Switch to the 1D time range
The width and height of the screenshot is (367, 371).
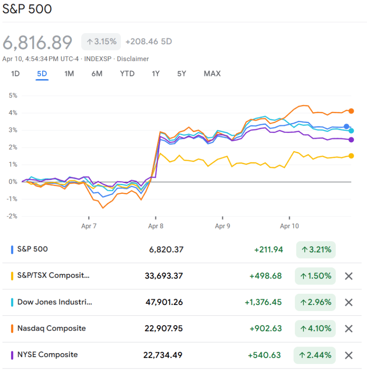[x=15, y=74]
